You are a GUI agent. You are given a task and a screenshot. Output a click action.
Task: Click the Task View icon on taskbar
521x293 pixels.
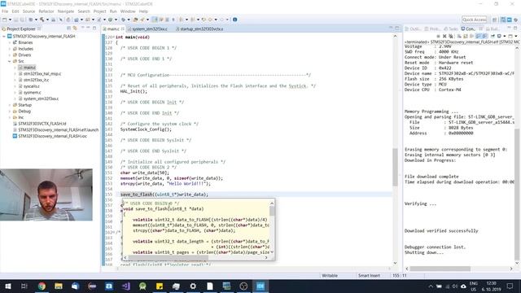(24, 286)
